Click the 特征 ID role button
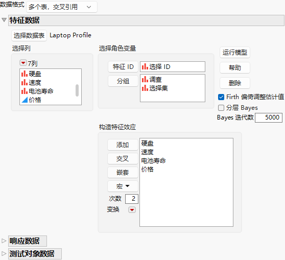 point(123,67)
